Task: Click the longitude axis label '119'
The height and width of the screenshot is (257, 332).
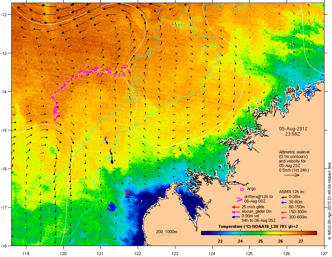Action: click(26, 253)
